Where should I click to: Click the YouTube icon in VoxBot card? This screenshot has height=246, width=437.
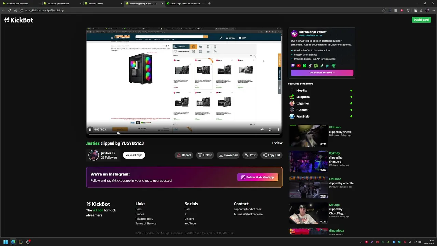(x=299, y=66)
